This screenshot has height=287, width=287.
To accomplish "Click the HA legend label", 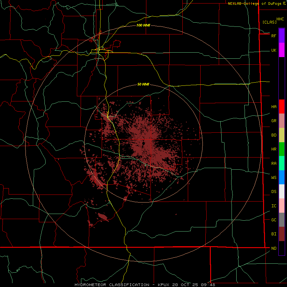I will coord(274,107).
